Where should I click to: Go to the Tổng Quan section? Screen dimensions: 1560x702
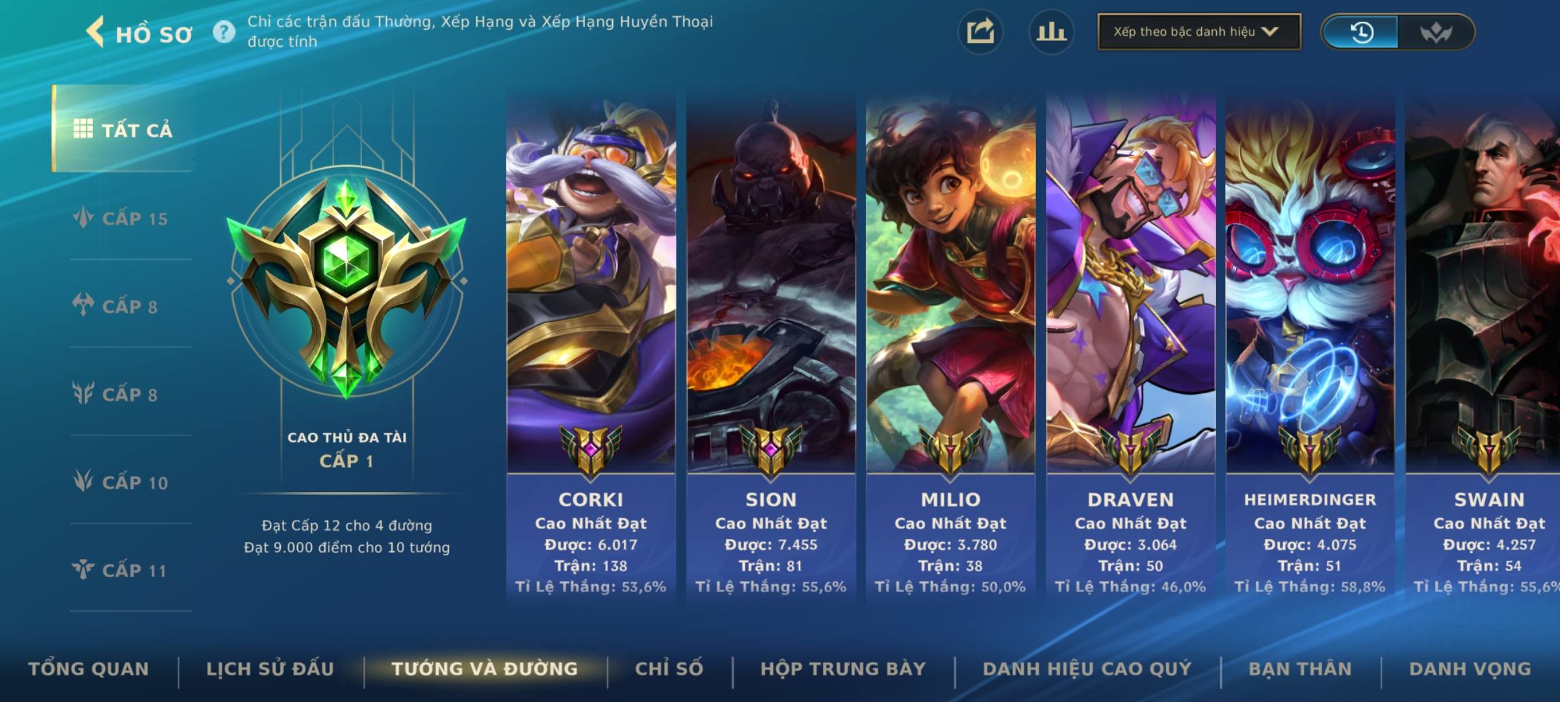tap(89, 669)
